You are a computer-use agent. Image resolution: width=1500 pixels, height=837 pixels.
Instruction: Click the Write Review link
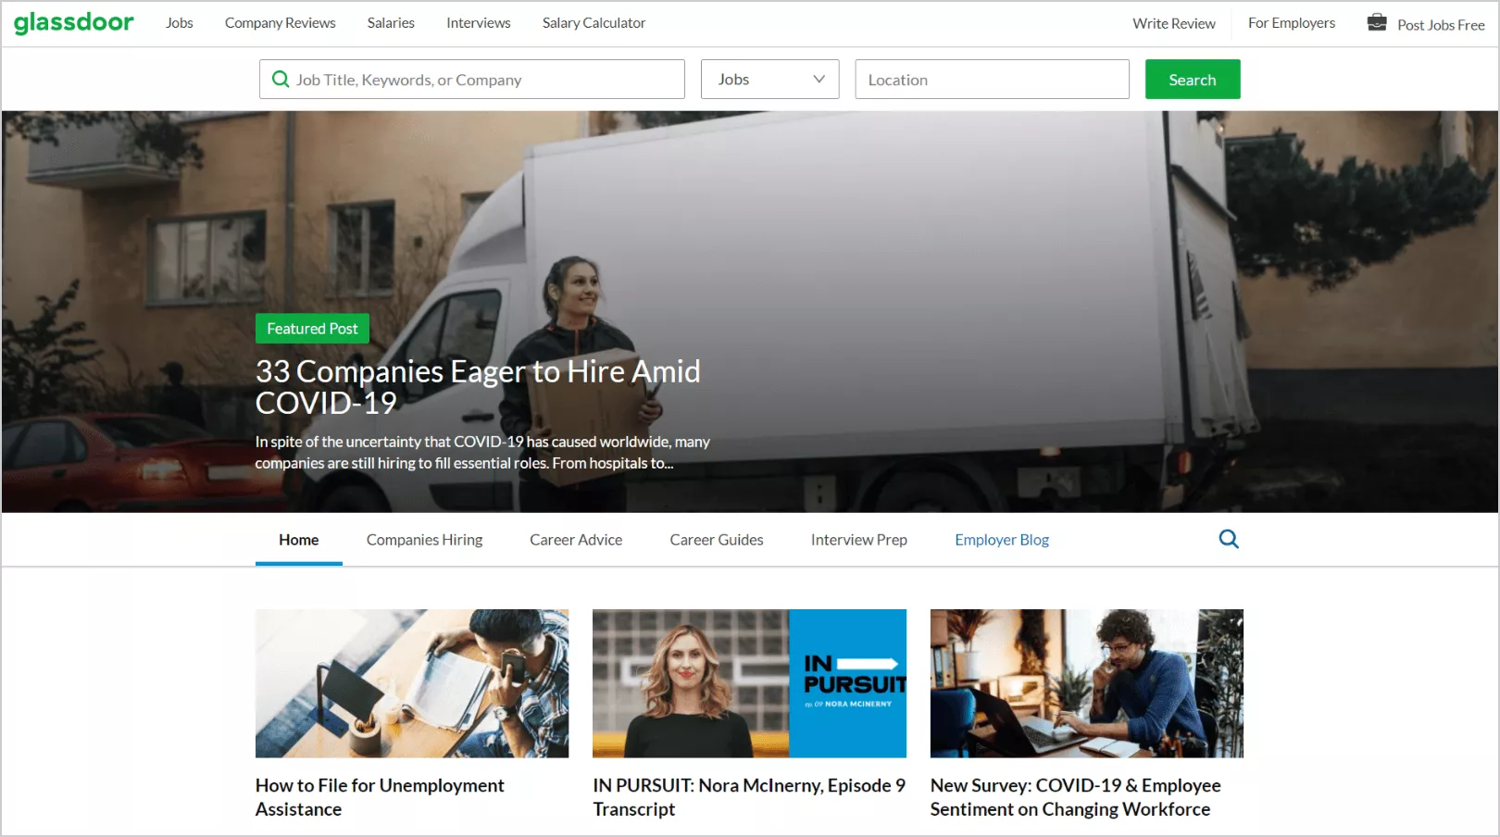[1174, 24]
